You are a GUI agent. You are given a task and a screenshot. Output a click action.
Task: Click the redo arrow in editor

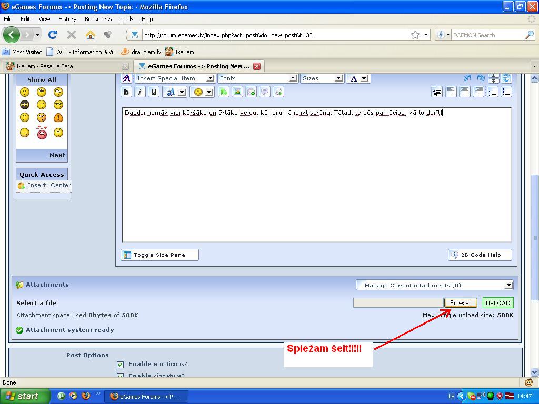(x=481, y=78)
